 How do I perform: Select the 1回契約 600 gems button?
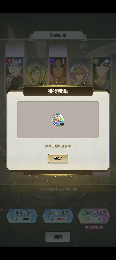pyautogui.click(x=22, y=216)
